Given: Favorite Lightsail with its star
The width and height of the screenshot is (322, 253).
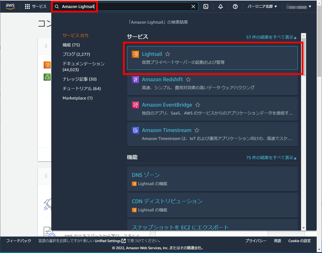Looking at the screenshot, I should point(168,54).
